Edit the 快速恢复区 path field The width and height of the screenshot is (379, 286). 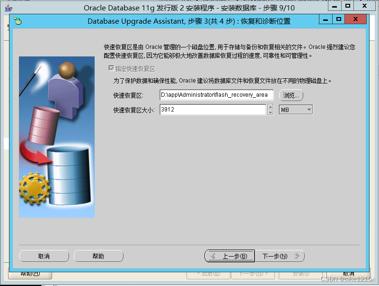pos(217,95)
